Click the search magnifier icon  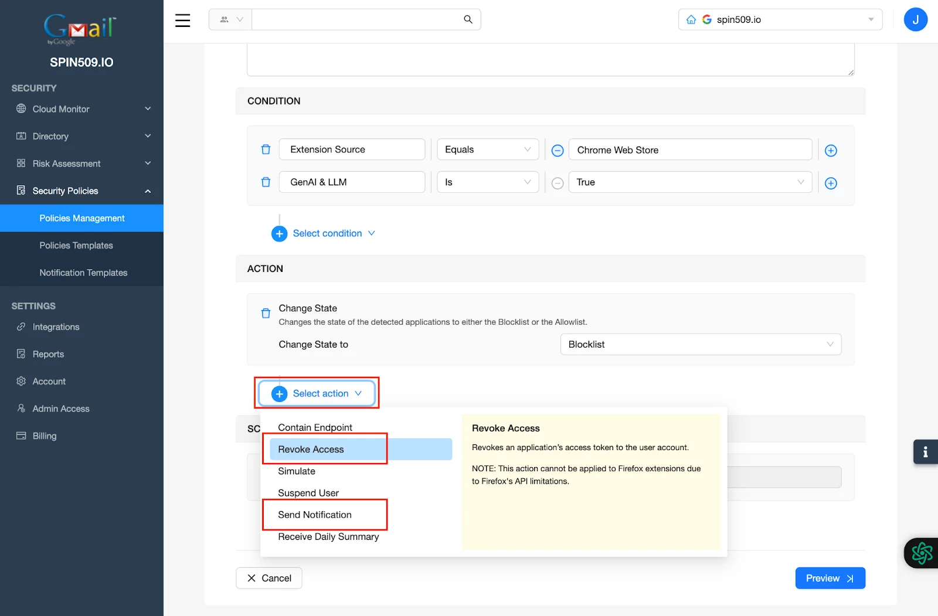pyautogui.click(x=467, y=19)
